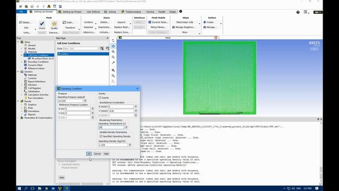Collapse the Setup tree node

click(18, 42)
